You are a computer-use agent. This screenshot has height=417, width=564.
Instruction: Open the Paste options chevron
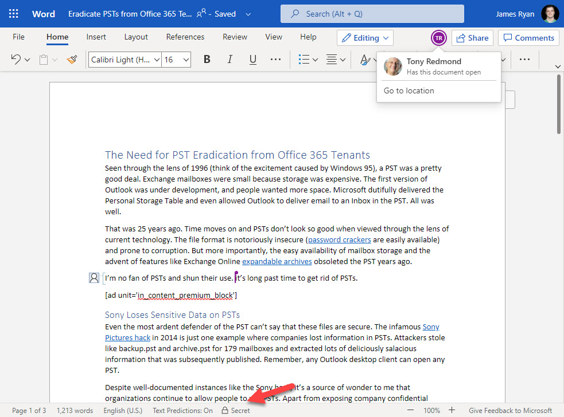[55, 60]
